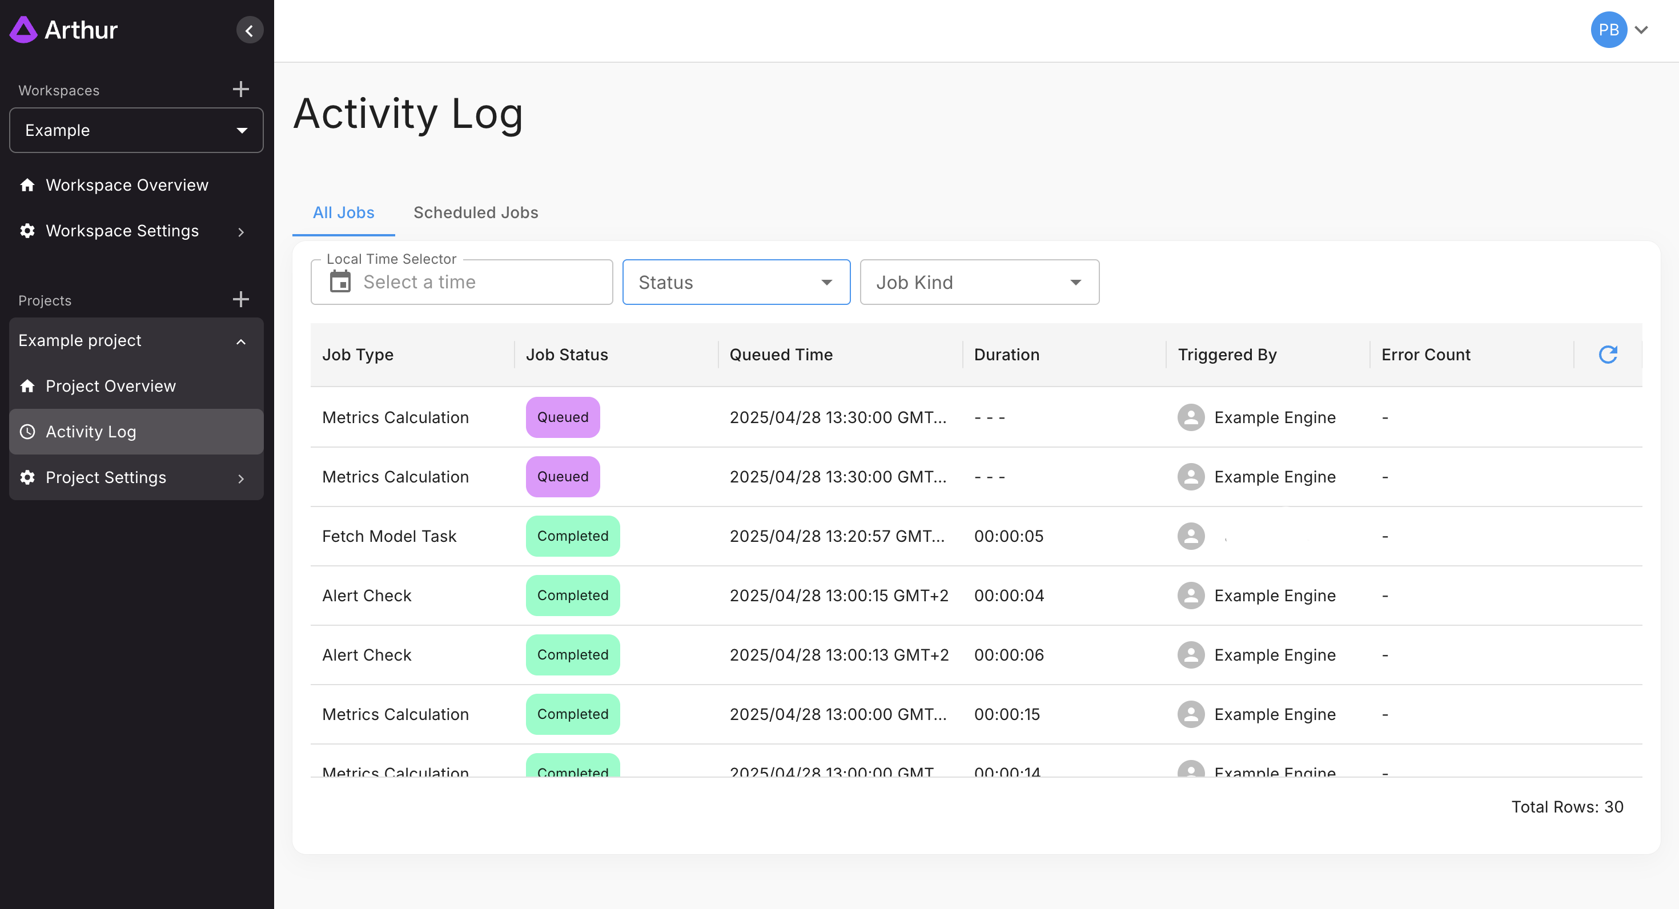This screenshot has height=909, width=1679.
Task: Select the All Jobs tab
Action: (343, 212)
